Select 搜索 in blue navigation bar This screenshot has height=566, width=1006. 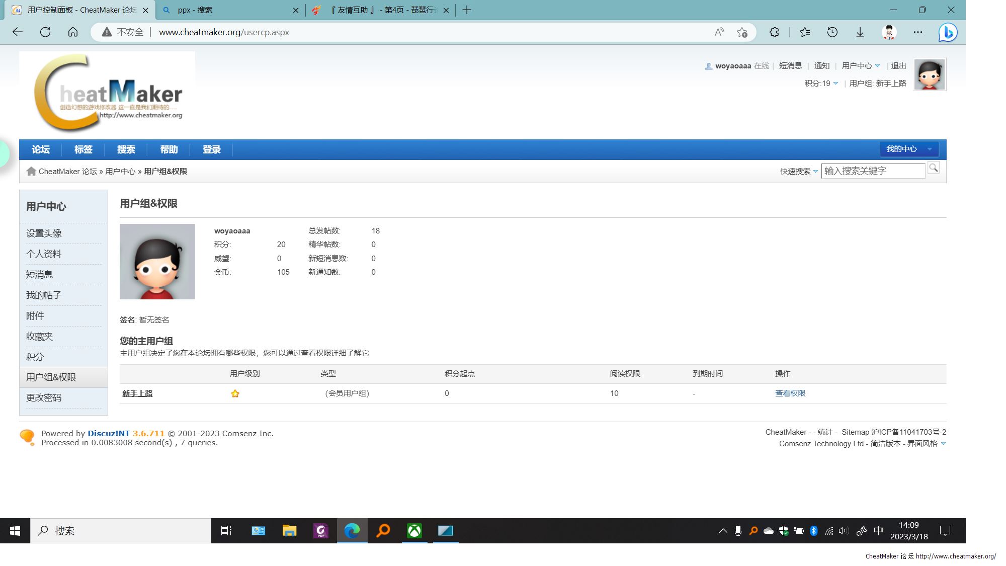click(x=126, y=149)
